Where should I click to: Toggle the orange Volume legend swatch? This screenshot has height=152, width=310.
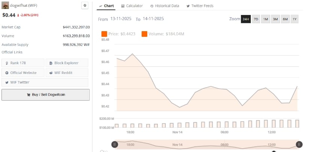144,34
